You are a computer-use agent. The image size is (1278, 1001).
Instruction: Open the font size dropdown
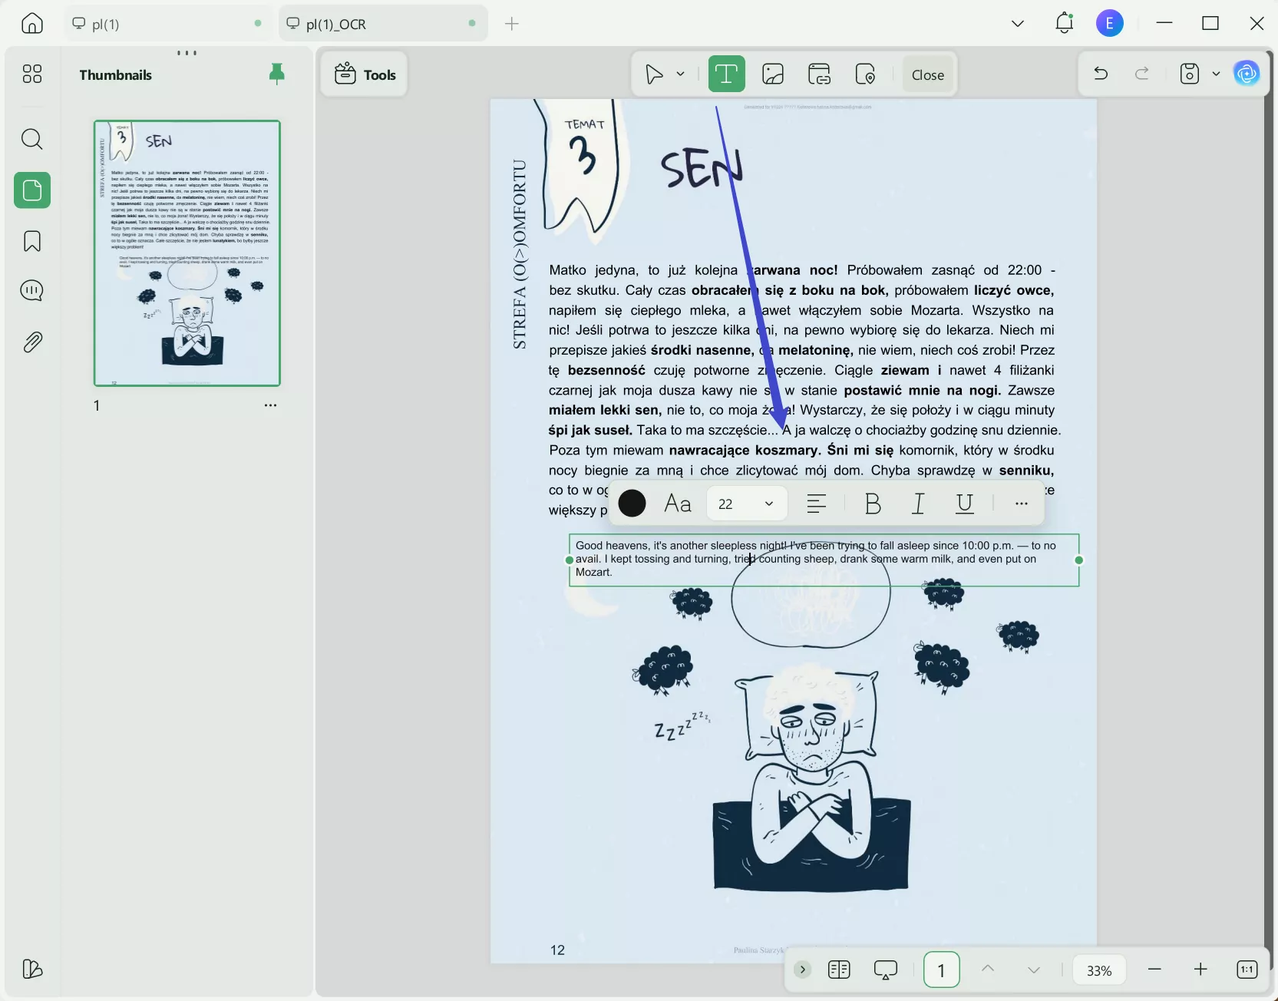pyautogui.click(x=768, y=504)
